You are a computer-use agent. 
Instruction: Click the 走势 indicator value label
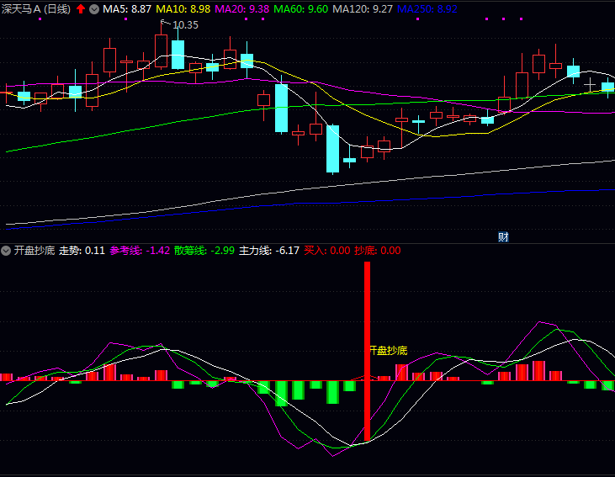pos(82,250)
